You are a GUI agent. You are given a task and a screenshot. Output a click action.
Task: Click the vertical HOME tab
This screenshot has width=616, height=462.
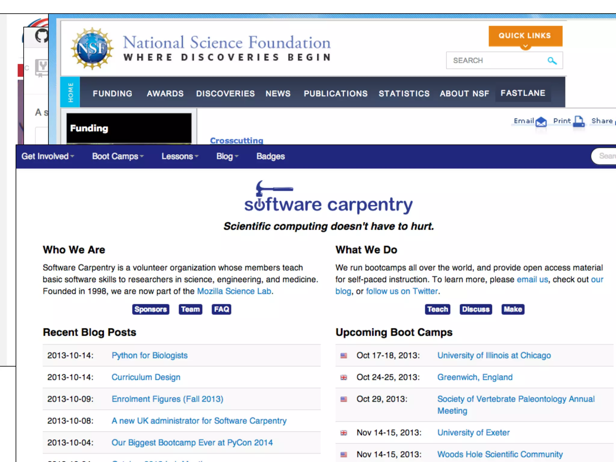pyautogui.click(x=70, y=92)
